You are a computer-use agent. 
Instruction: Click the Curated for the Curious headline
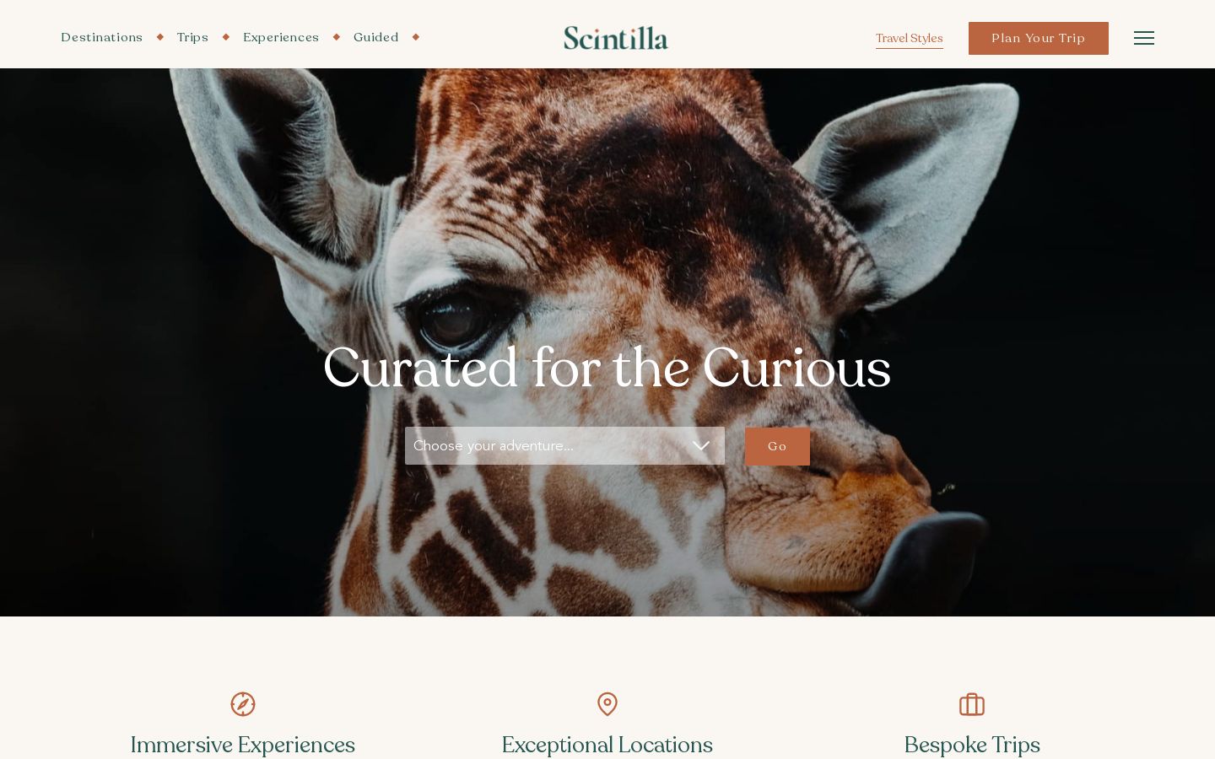[x=607, y=369]
